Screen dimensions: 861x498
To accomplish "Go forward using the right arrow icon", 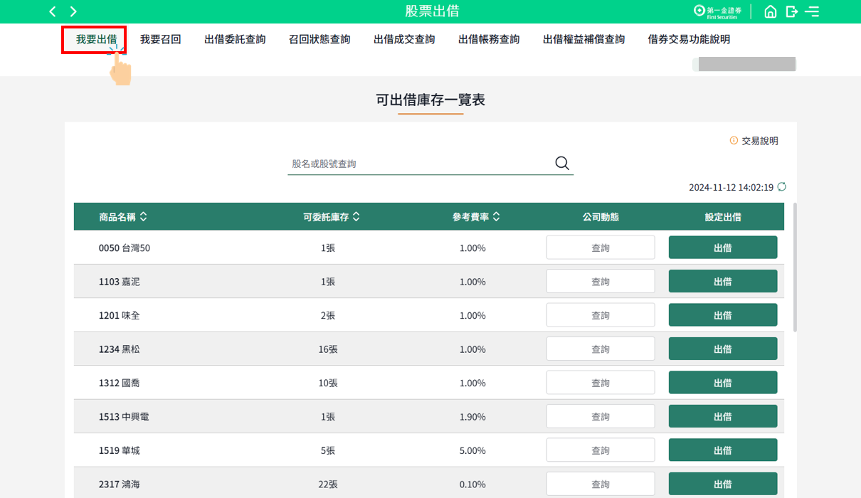I will (x=73, y=11).
